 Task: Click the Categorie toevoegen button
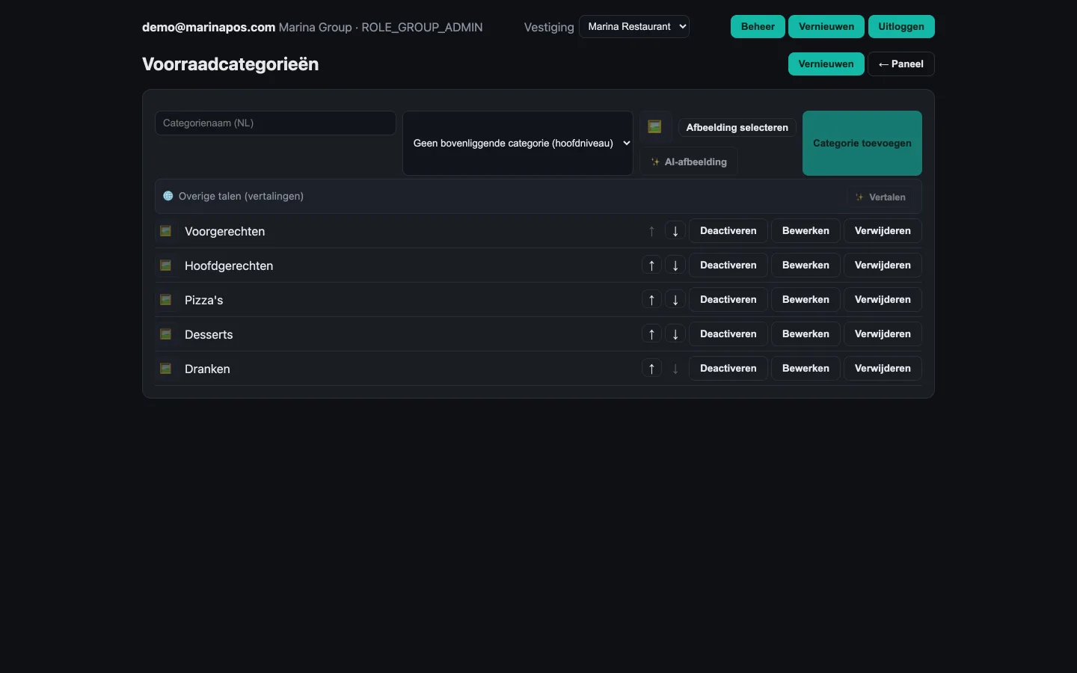click(862, 144)
